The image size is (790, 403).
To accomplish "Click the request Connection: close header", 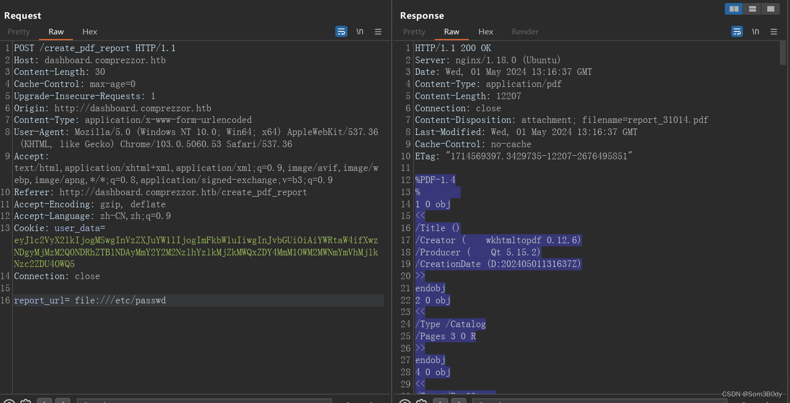I will pyautogui.click(x=57, y=276).
